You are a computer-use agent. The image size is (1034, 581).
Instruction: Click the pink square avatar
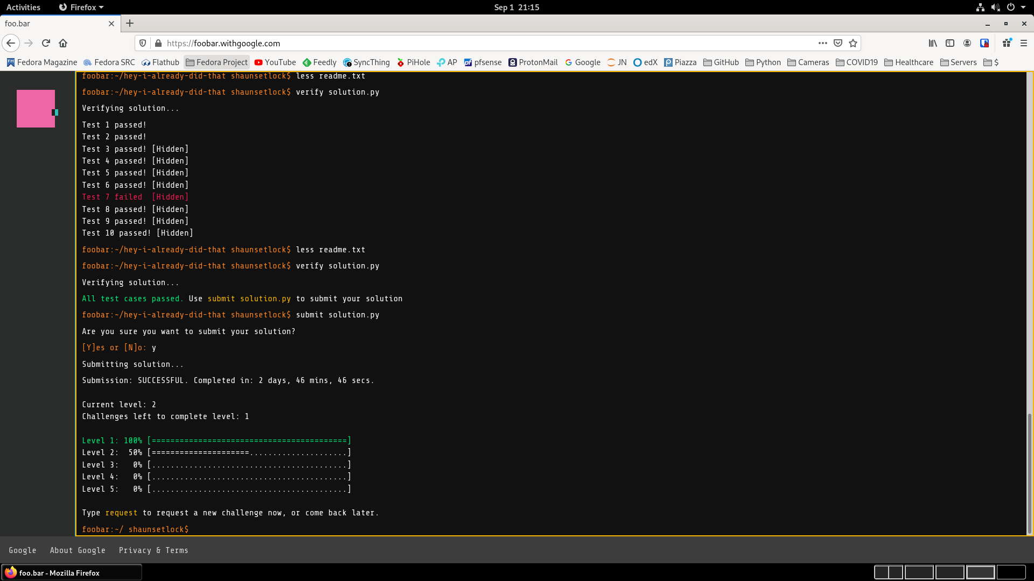pyautogui.click(x=36, y=109)
